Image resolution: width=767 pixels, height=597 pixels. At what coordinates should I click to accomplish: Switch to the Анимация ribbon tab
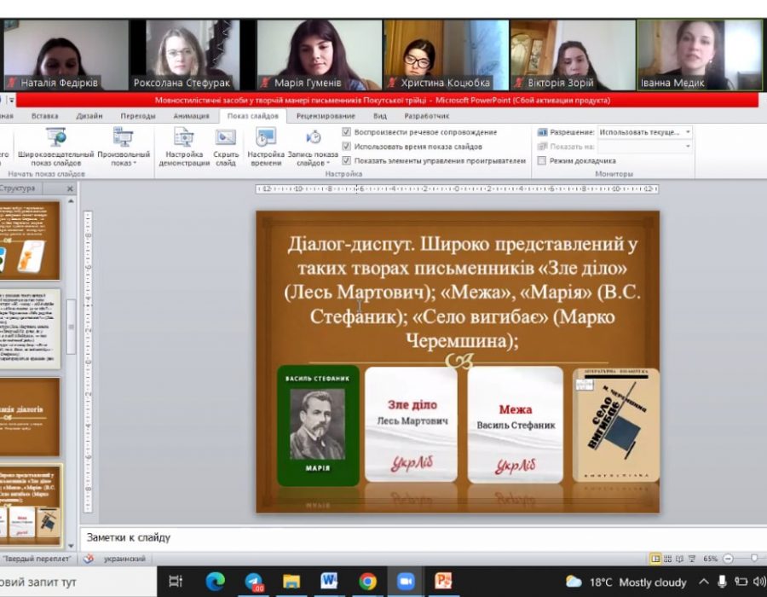[x=191, y=116]
